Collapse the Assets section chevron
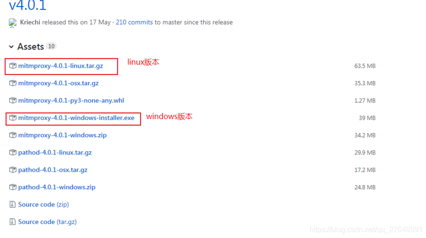The width and height of the screenshot is (426, 238). (11, 47)
